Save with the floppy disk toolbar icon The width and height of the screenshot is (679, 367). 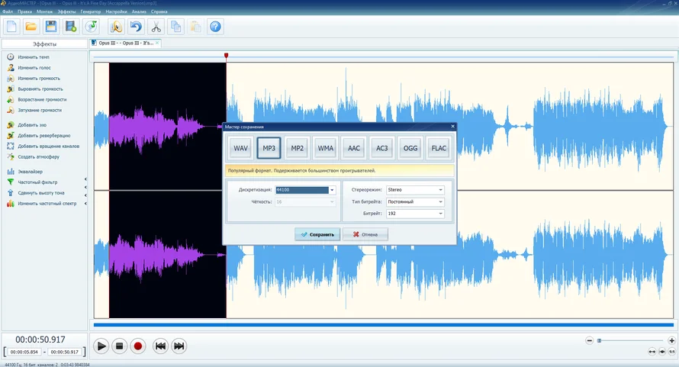[51, 27]
